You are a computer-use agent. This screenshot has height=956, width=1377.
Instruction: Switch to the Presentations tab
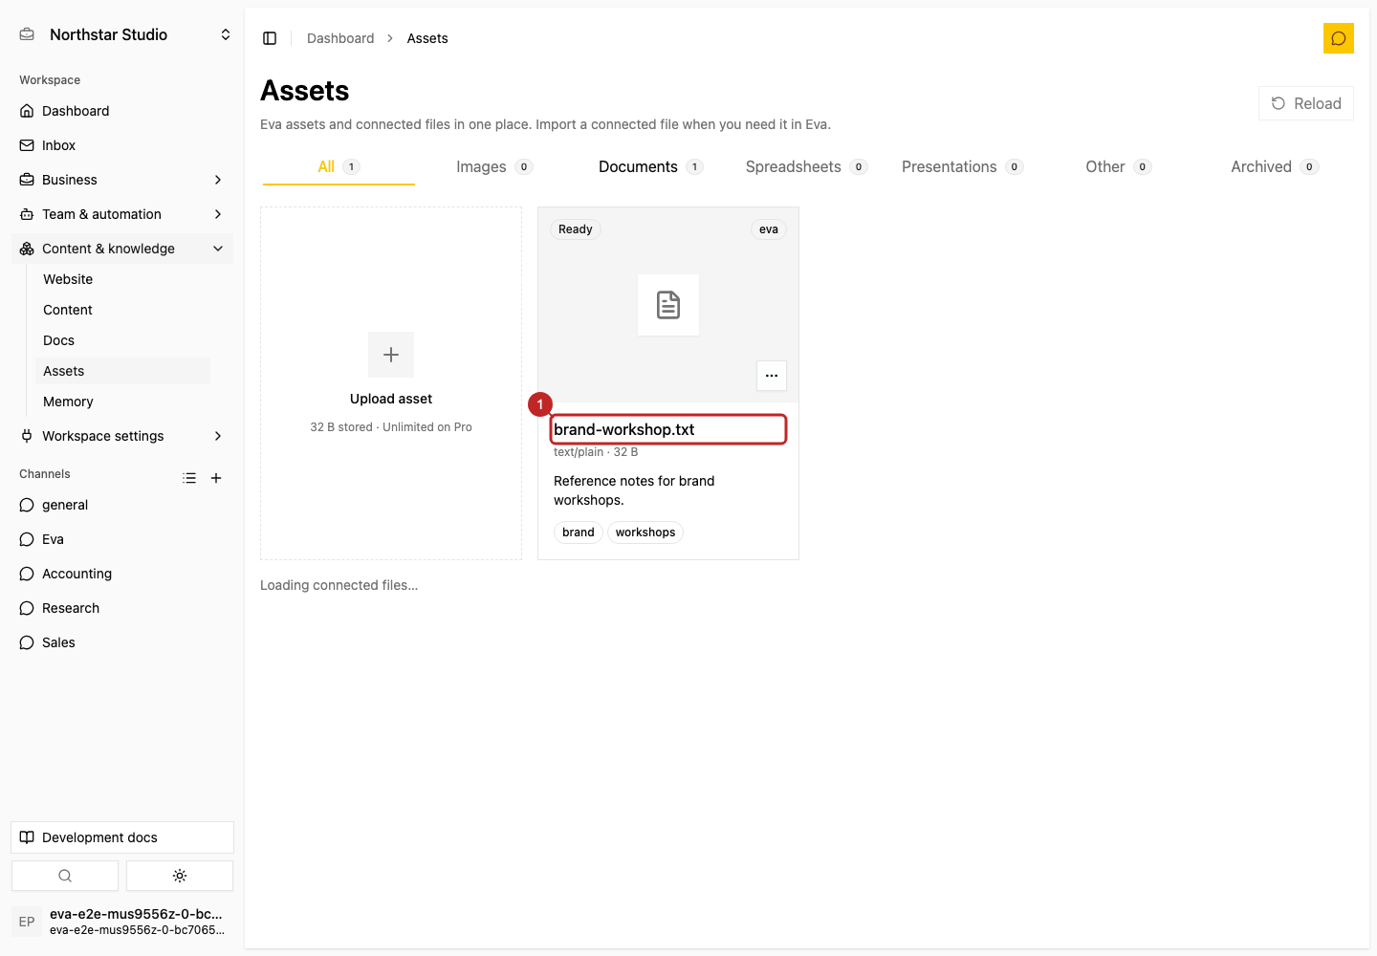(x=962, y=166)
